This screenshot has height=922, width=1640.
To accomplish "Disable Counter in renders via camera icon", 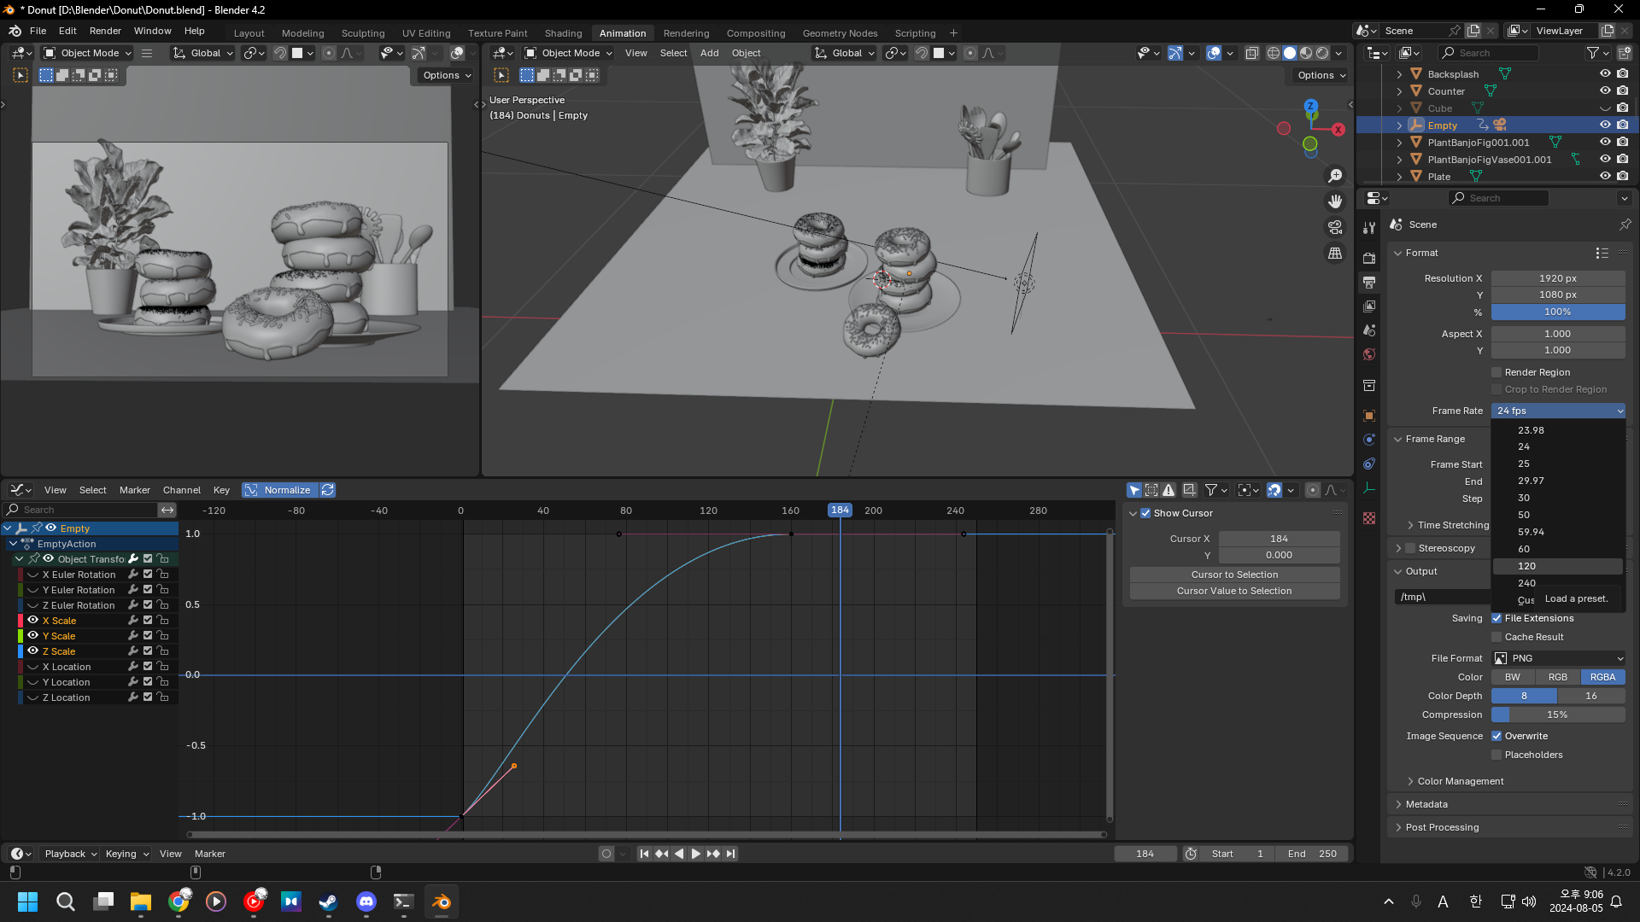I will coord(1622,91).
